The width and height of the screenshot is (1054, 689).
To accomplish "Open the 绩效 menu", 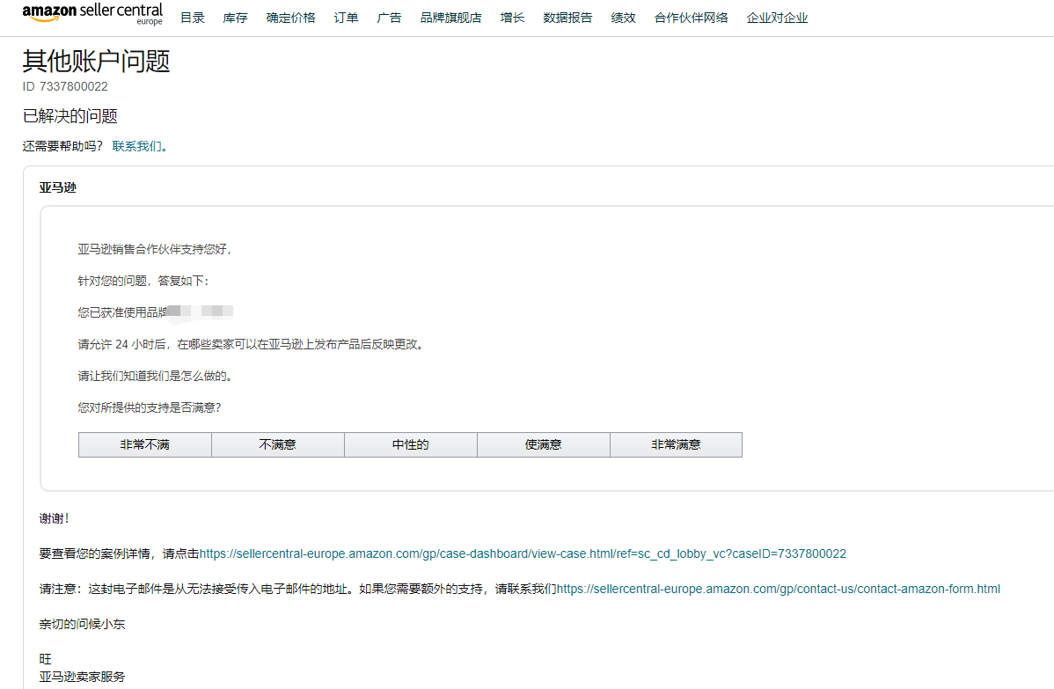I will [x=623, y=17].
